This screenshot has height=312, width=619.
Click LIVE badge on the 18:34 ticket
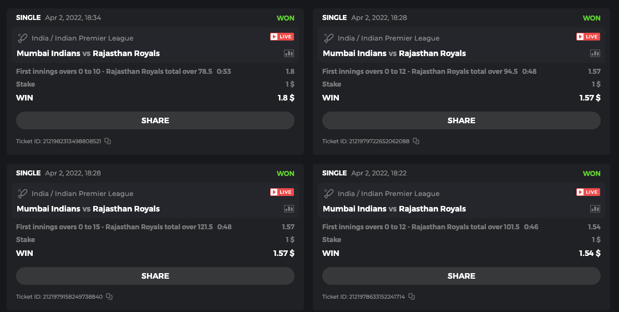(x=282, y=37)
